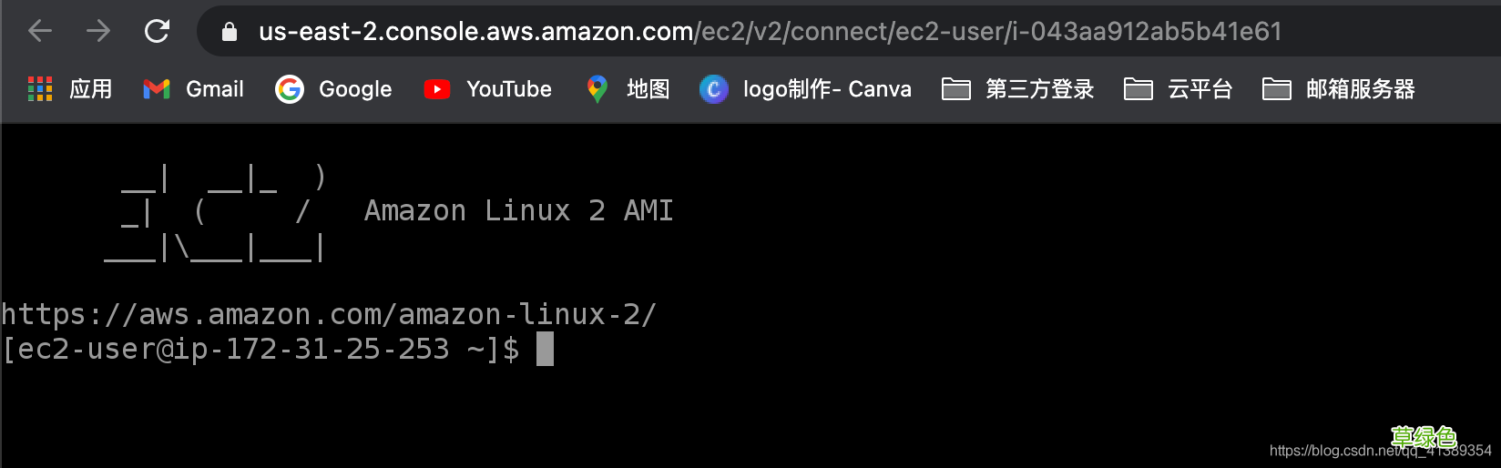This screenshot has width=1501, height=468.
Task: Focus the terminal cursor at the prompt
Action: (x=545, y=350)
